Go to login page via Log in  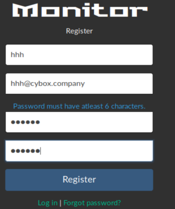pyautogui.click(x=47, y=203)
